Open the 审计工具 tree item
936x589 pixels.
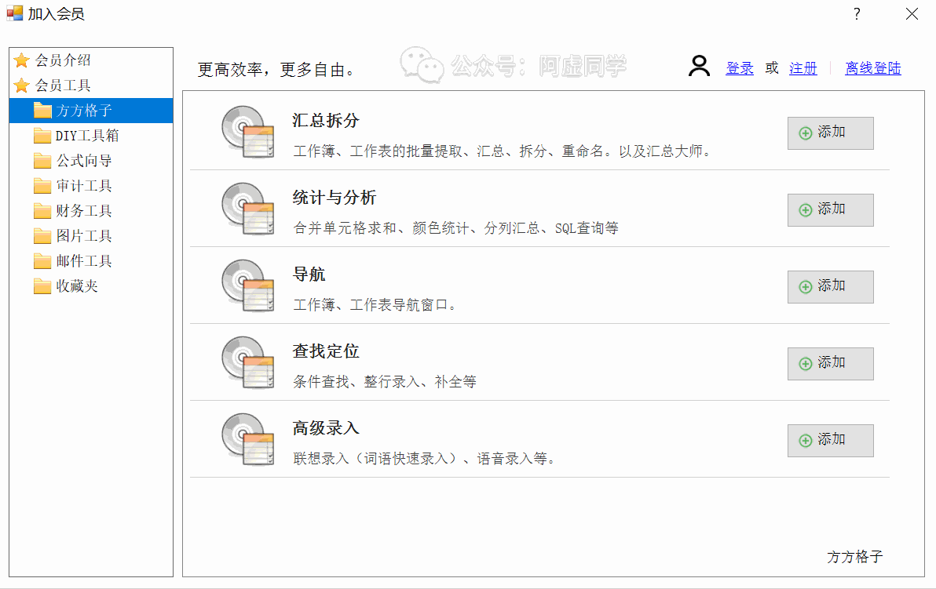pos(84,186)
